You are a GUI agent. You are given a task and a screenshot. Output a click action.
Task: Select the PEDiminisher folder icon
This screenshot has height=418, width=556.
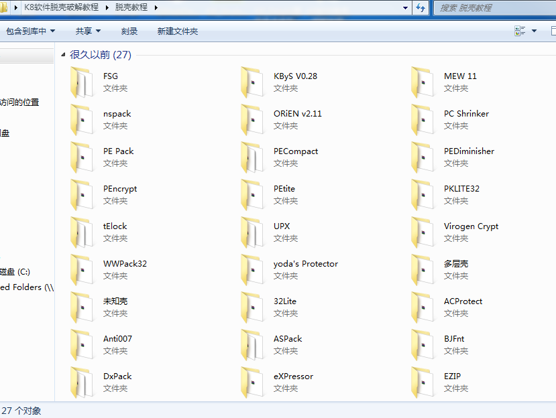423,157
